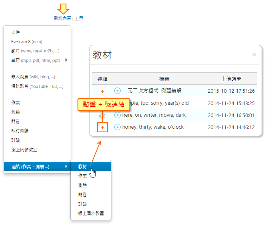
Task: Expand the 其它 (mp3, pdf, html, ppt) submenu arrow
Action: (66, 60)
